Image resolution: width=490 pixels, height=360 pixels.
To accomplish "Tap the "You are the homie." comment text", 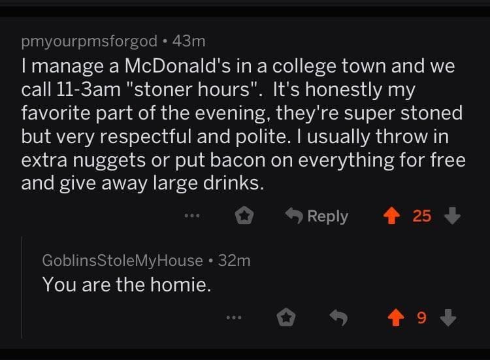I will point(127,285).
